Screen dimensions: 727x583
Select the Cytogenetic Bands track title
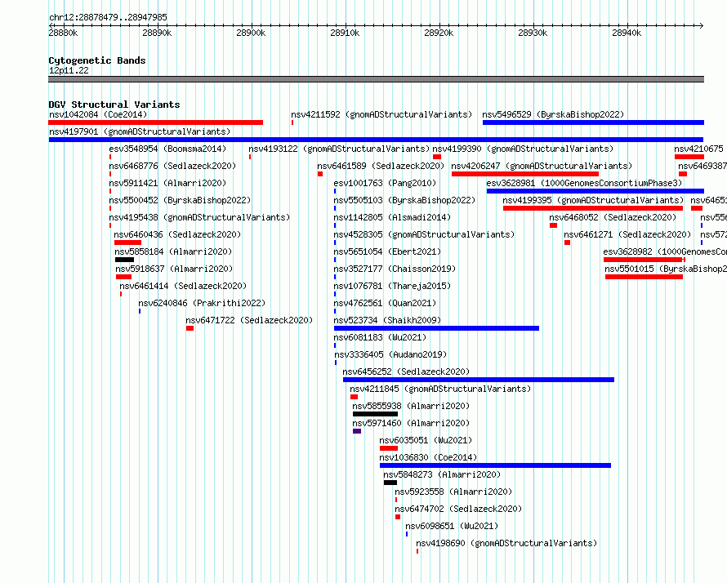click(97, 60)
